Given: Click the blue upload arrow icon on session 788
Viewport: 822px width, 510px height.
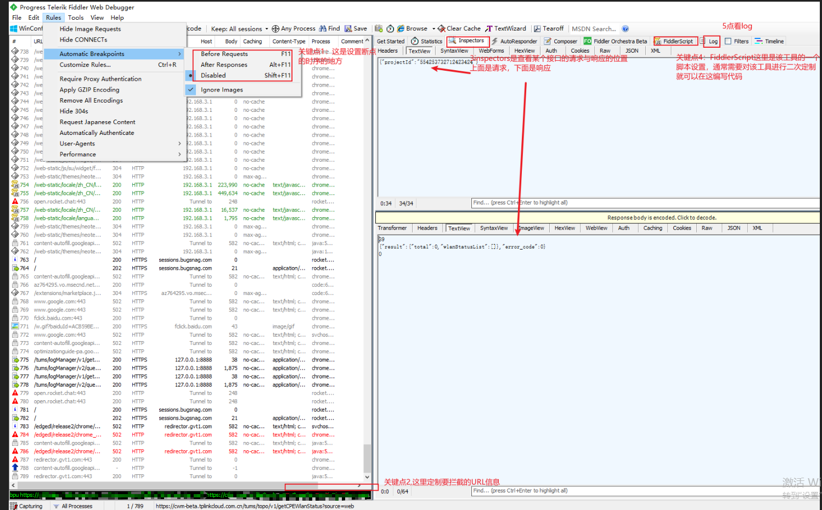Looking at the screenshot, I should 15,468.
